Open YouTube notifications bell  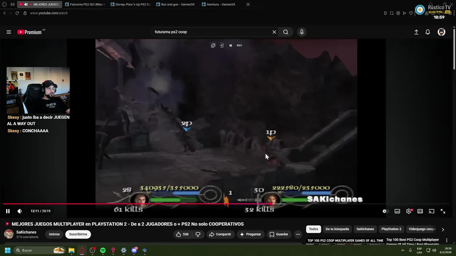(x=428, y=32)
